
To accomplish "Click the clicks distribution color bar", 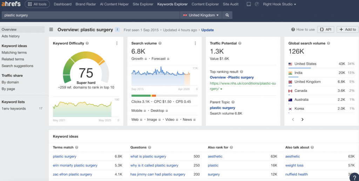I will tap(164, 96).
